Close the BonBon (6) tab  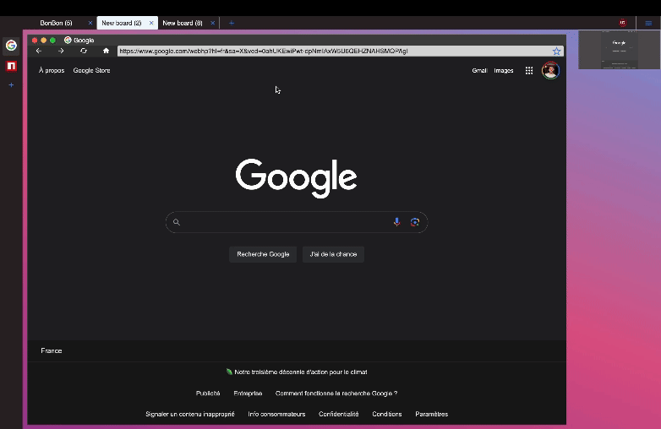(90, 23)
